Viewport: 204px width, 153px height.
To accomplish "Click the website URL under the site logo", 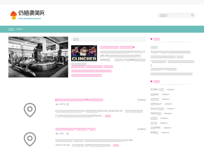I will [30, 18].
